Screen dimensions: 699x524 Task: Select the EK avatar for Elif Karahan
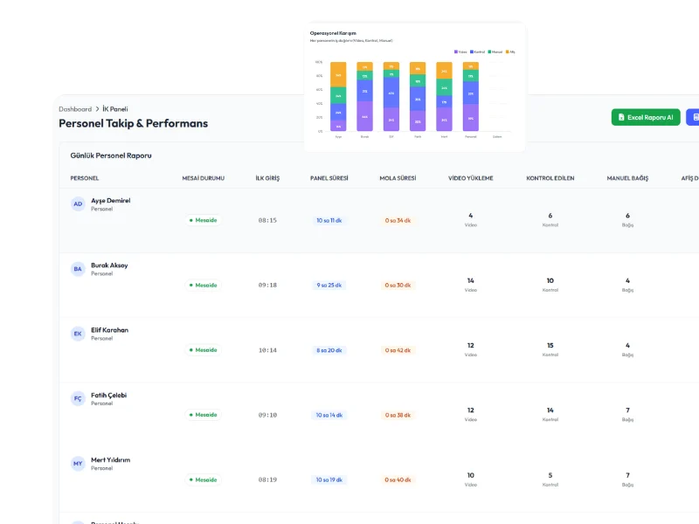pos(78,334)
